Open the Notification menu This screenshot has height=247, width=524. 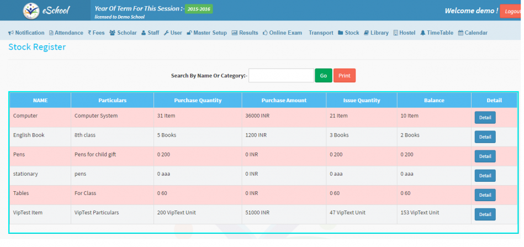point(27,33)
